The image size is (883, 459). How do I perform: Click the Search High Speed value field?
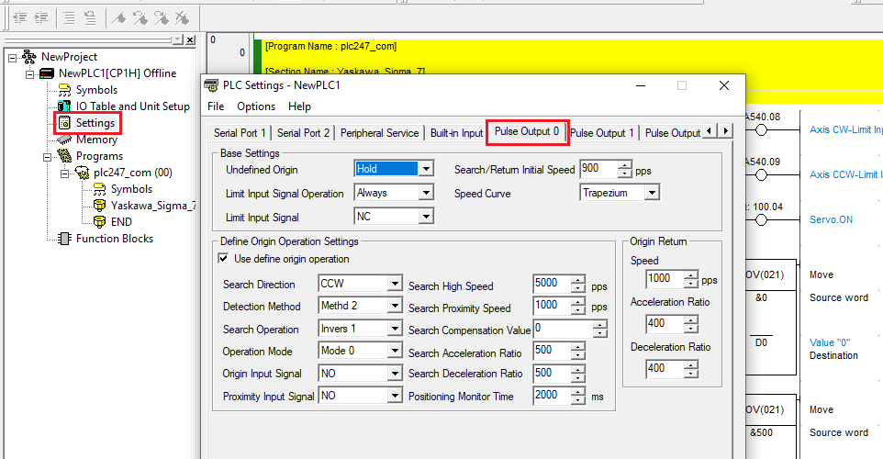point(552,284)
